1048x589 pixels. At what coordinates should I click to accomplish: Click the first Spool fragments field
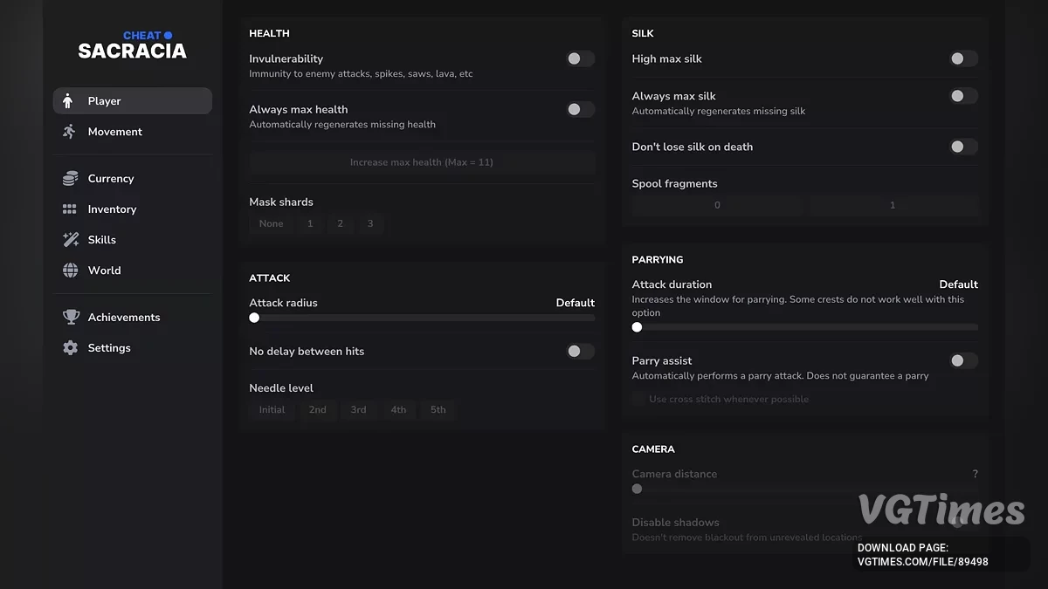(x=716, y=204)
